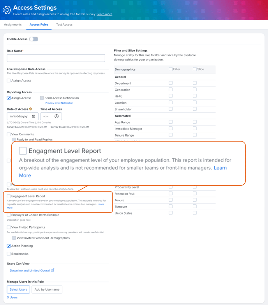
Task: Click the mm/dd/yyyy date field
Action: pos(23,116)
